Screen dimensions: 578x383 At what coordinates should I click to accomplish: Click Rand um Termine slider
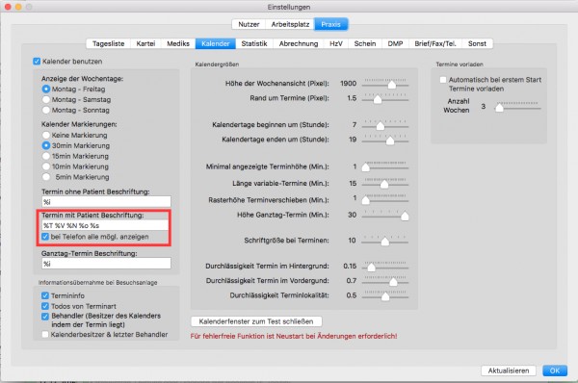click(385, 98)
